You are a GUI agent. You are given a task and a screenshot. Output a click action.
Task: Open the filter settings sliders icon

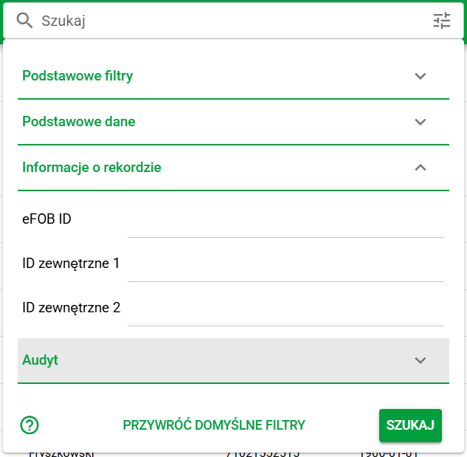tap(441, 21)
